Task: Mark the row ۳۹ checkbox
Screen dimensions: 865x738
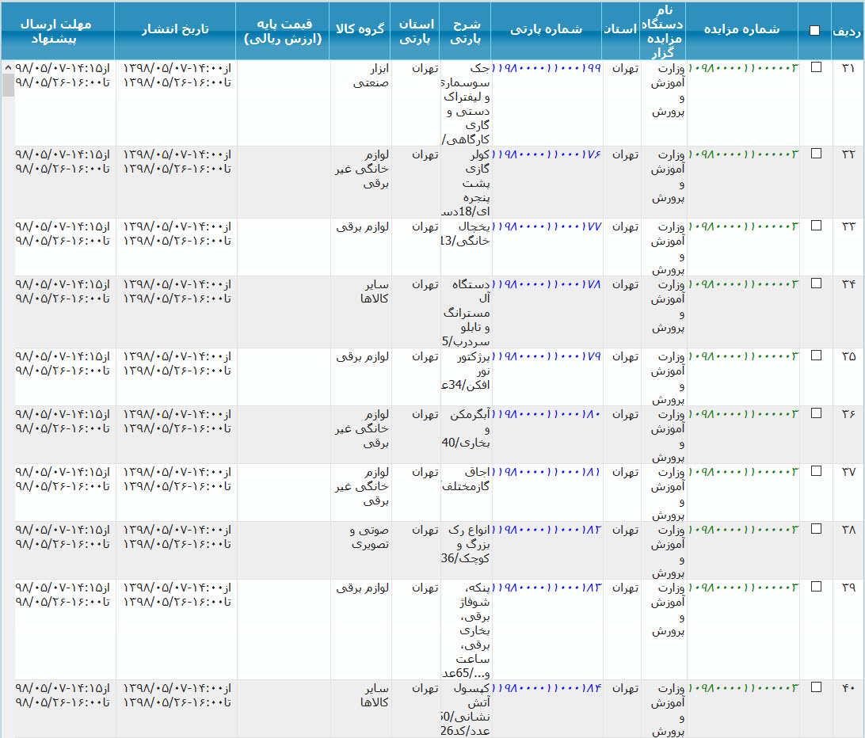Action: [816, 587]
